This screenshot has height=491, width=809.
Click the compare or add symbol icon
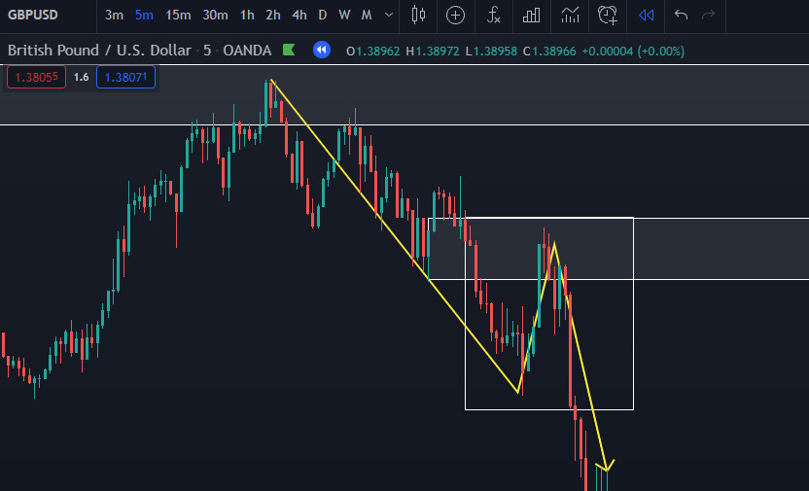(455, 15)
